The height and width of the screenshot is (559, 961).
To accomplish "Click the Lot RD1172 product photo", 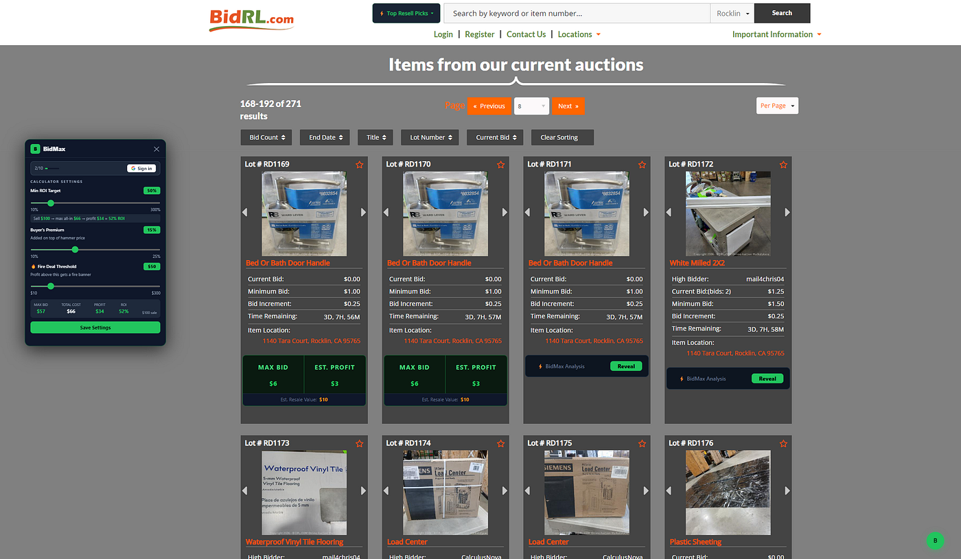I will [728, 214].
